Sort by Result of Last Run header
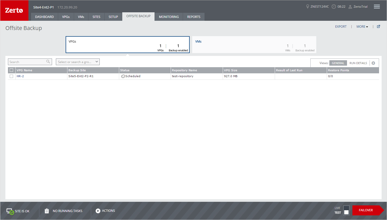387x220 pixels. pyautogui.click(x=301, y=70)
